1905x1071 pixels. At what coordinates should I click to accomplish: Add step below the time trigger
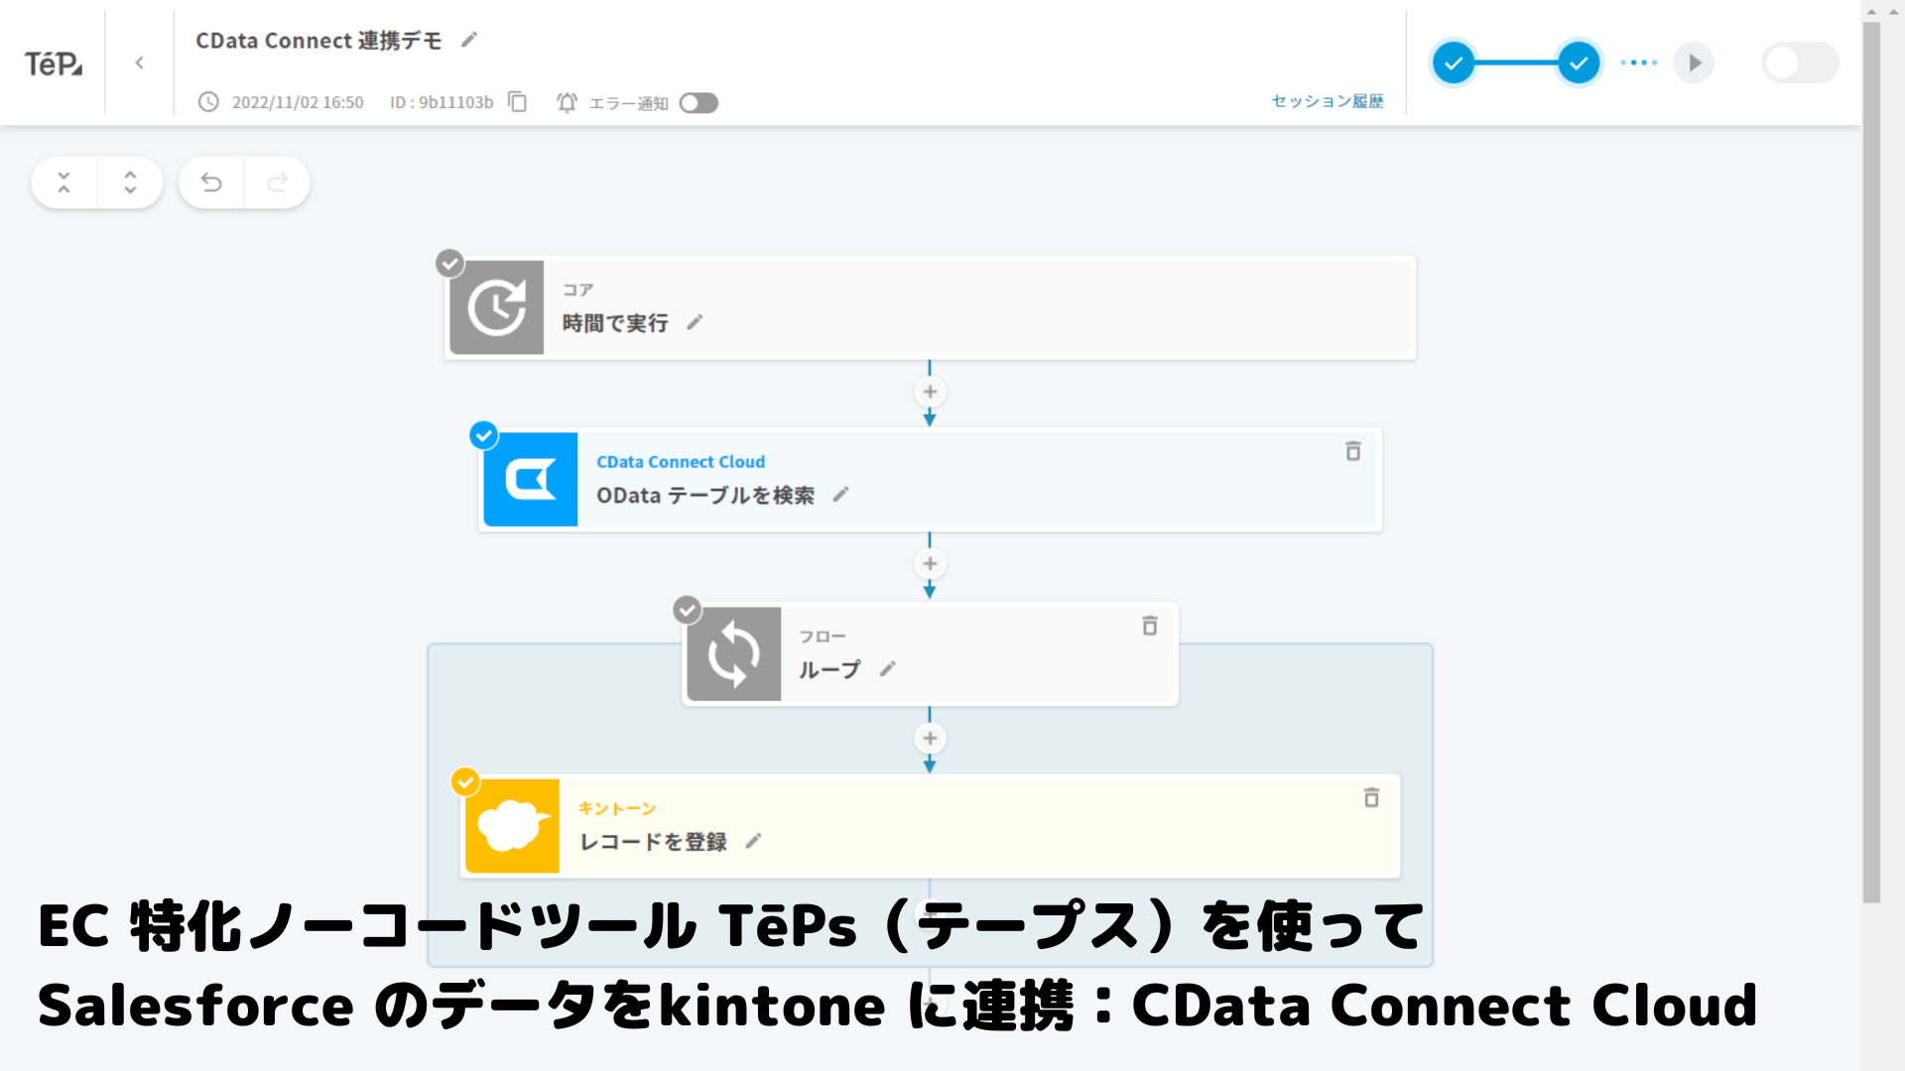click(930, 392)
